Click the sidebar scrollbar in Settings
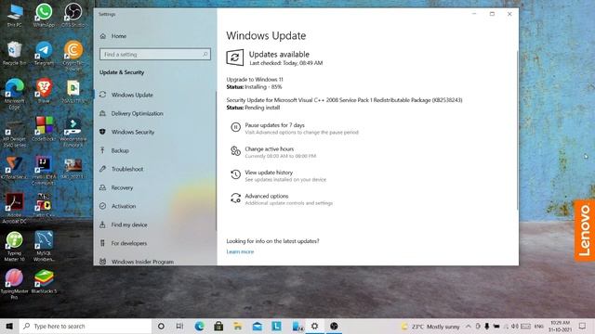 coord(216,161)
